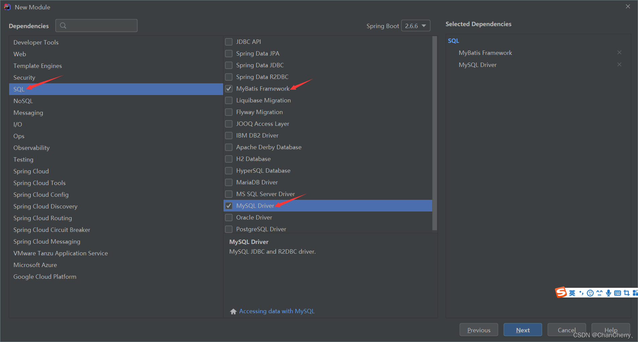The width and height of the screenshot is (638, 342).
Task: Focus the dependencies search field
Action: [x=97, y=25]
